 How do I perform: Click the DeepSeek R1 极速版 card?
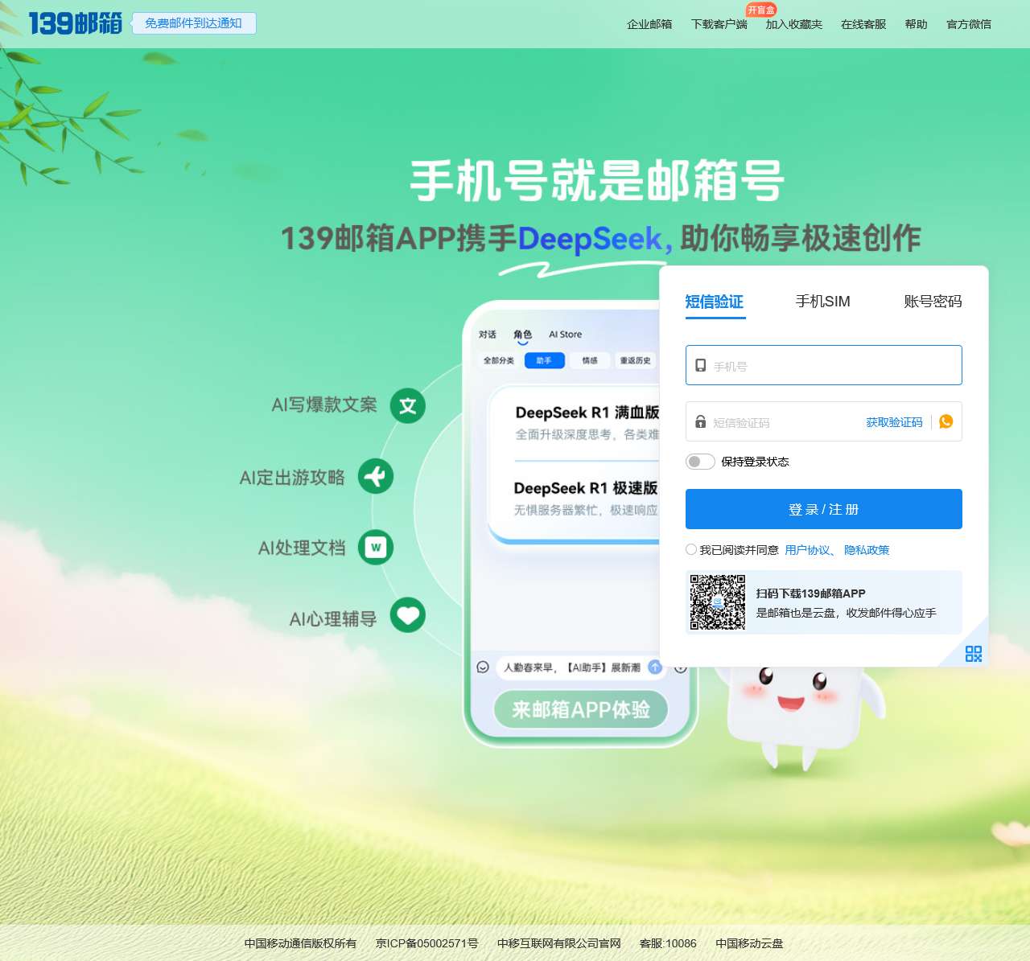[x=585, y=499]
